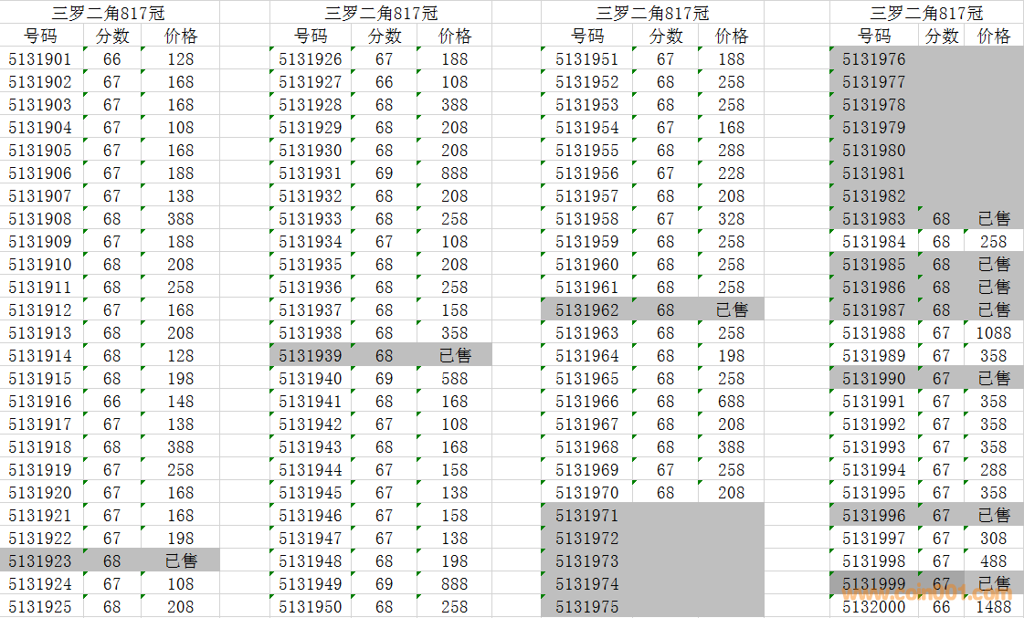Select number cell 5132000
The width and height of the screenshot is (1024, 618).
click(x=874, y=607)
